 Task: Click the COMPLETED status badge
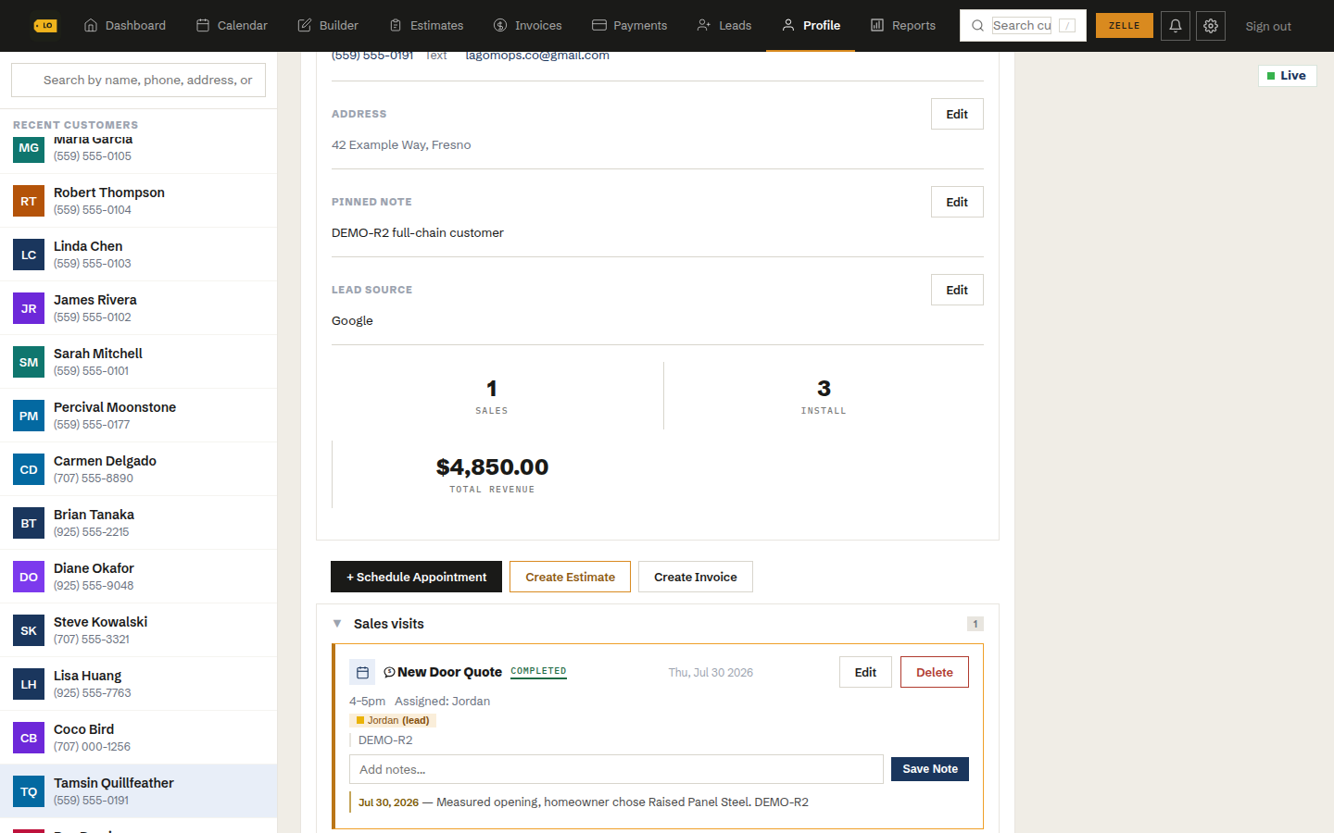pyautogui.click(x=538, y=672)
